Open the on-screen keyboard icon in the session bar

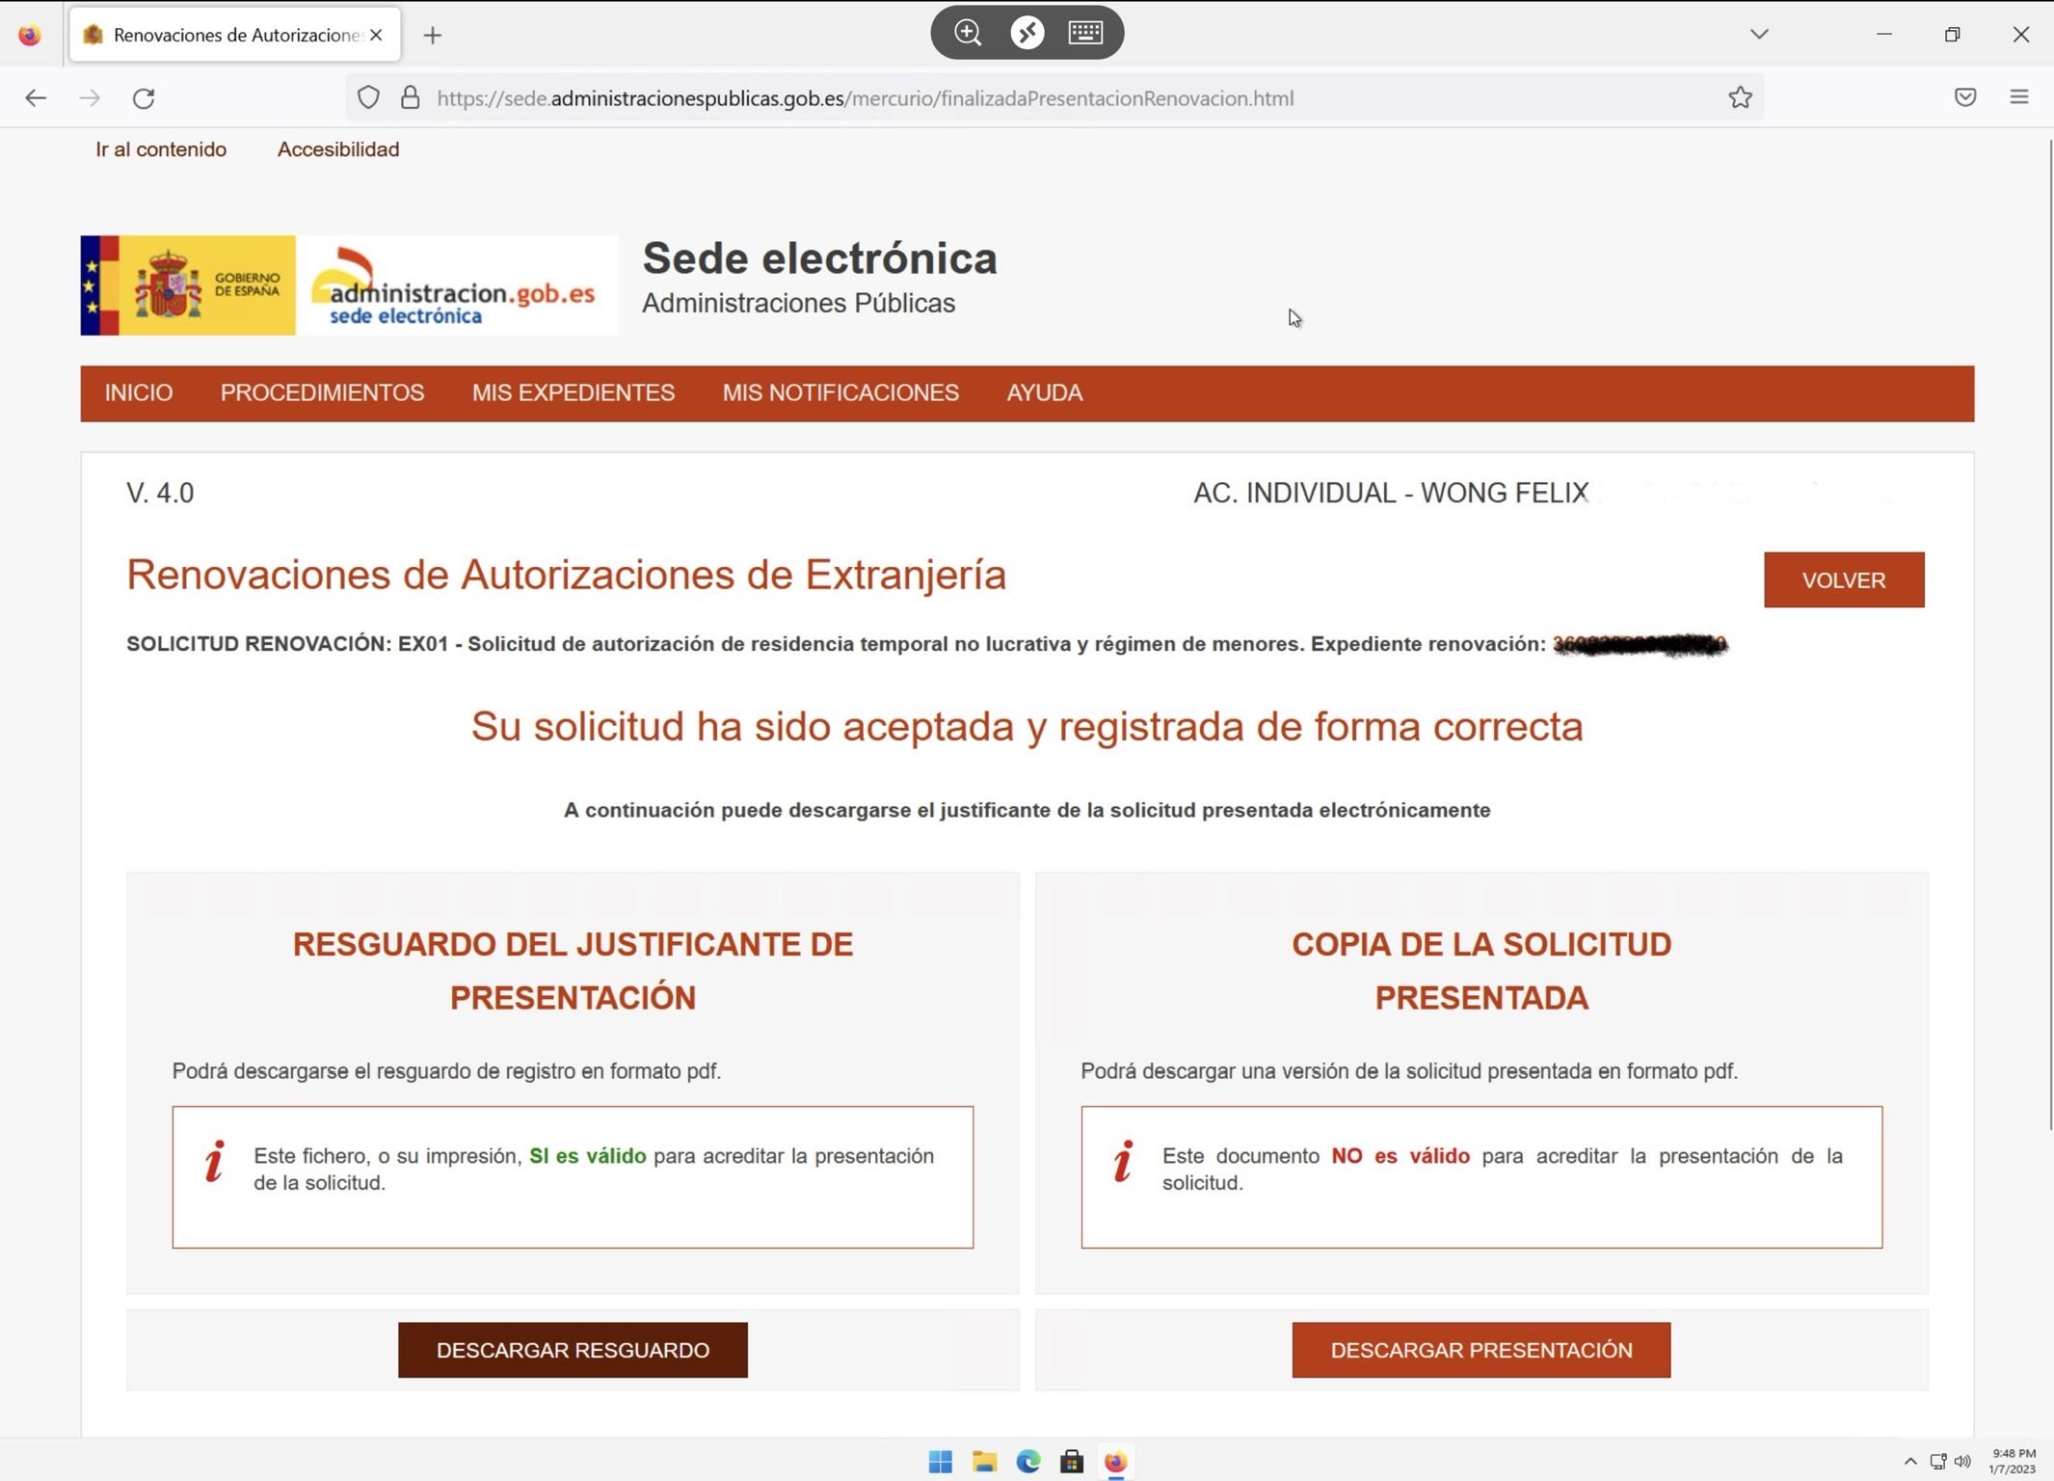click(1085, 33)
